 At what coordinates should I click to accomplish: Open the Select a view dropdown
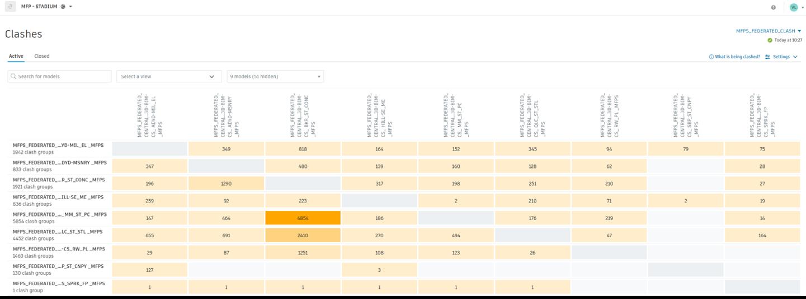click(x=167, y=76)
